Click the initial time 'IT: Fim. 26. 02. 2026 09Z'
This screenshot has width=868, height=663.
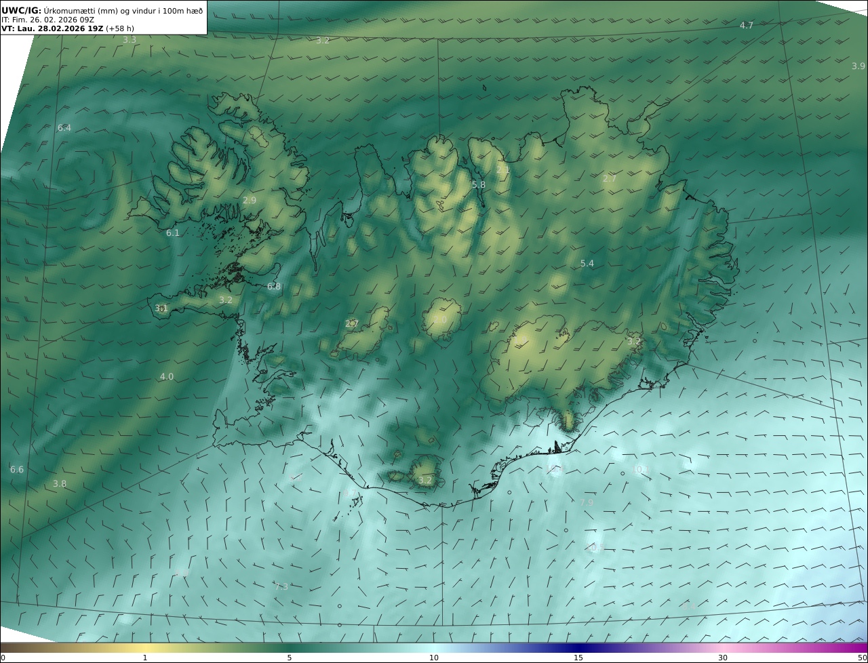pyautogui.click(x=47, y=20)
